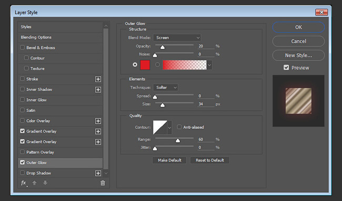Uncheck the Preview checkbox

tap(286, 67)
